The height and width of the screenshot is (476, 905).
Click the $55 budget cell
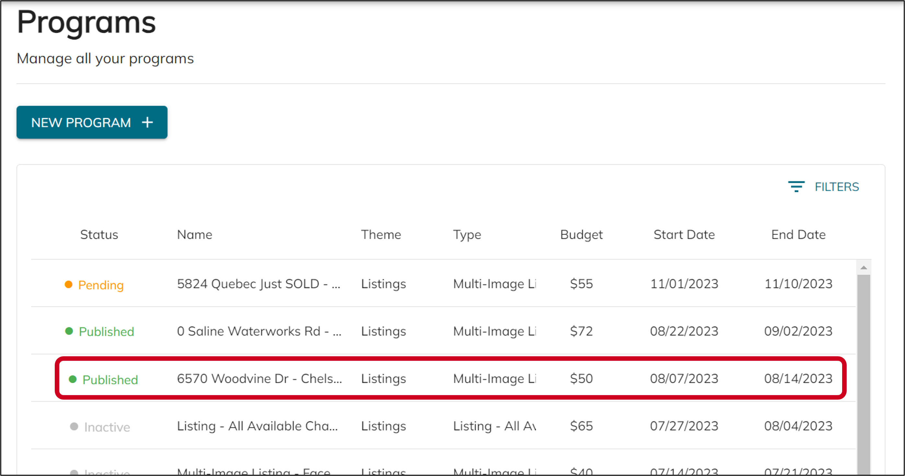pyautogui.click(x=581, y=283)
